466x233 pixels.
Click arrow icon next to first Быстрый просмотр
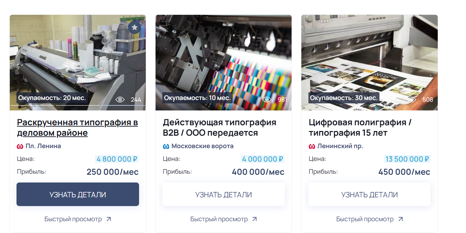pyautogui.click(x=108, y=219)
